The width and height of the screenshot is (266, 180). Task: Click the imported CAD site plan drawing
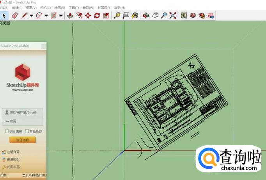click(x=176, y=102)
